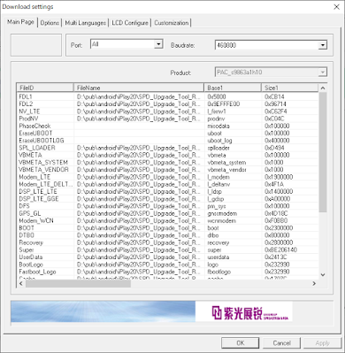This screenshot has height=353, width=345.
Task: Select the NV_LTE row
Action: (167, 111)
